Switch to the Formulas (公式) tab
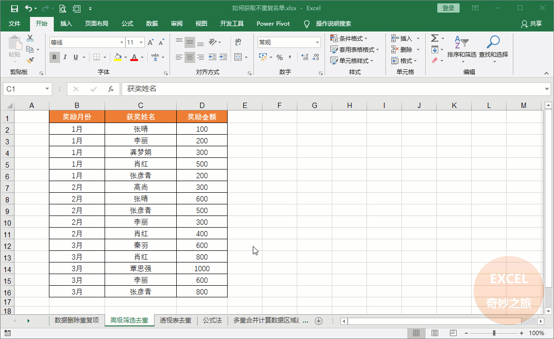Screen dimensions: 554x339 (127, 24)
